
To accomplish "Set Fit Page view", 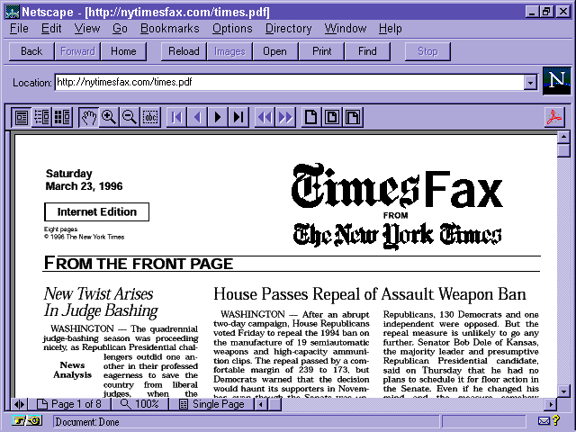I will click(x=332, y=118).
